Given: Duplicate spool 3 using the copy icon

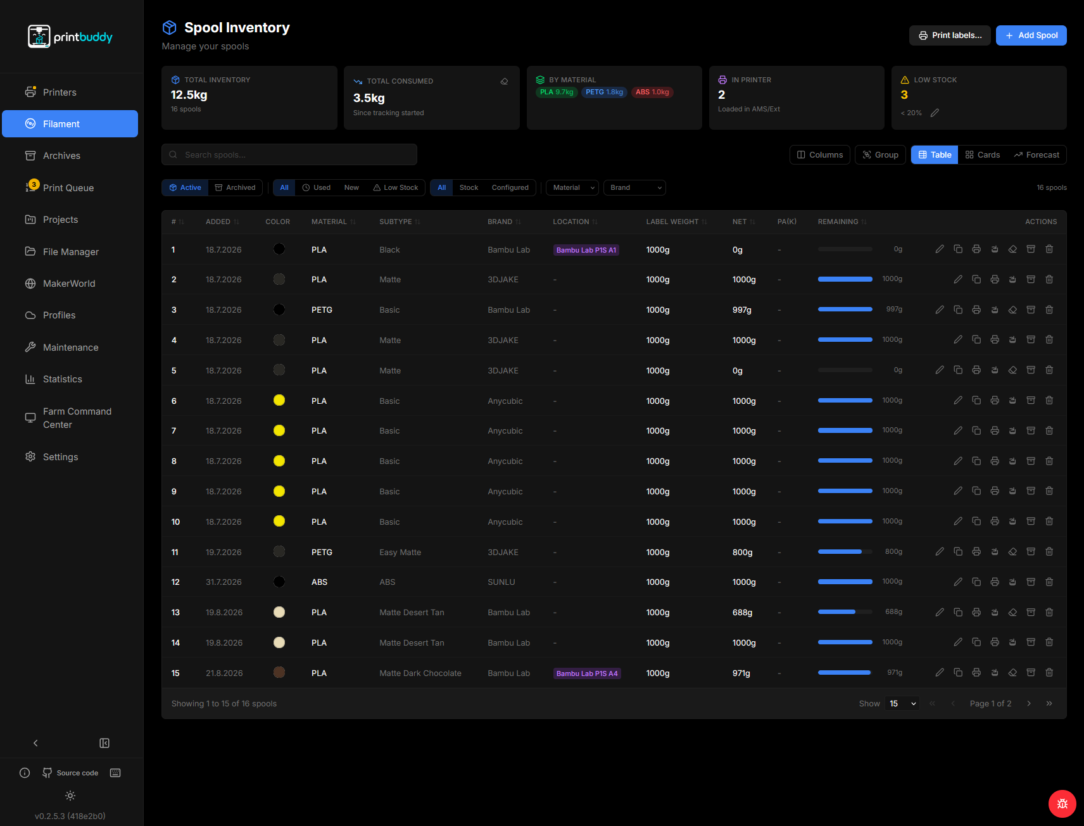Looking at the screenshot, I should pos(958,310).
